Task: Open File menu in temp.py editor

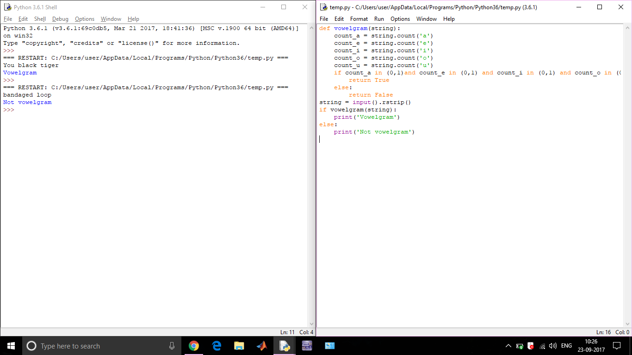Action: (x=324, y=19)
